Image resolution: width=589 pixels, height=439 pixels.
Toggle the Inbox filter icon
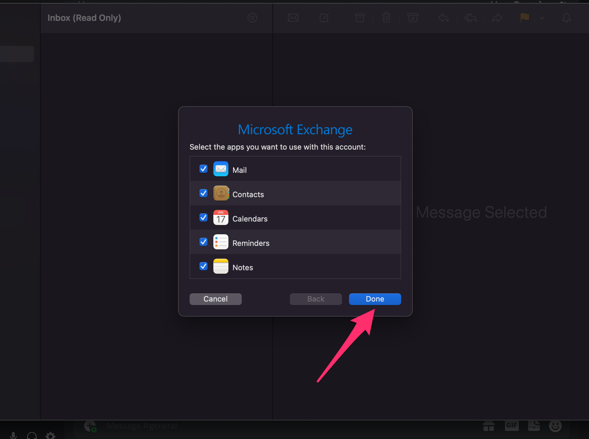point(252,18)
